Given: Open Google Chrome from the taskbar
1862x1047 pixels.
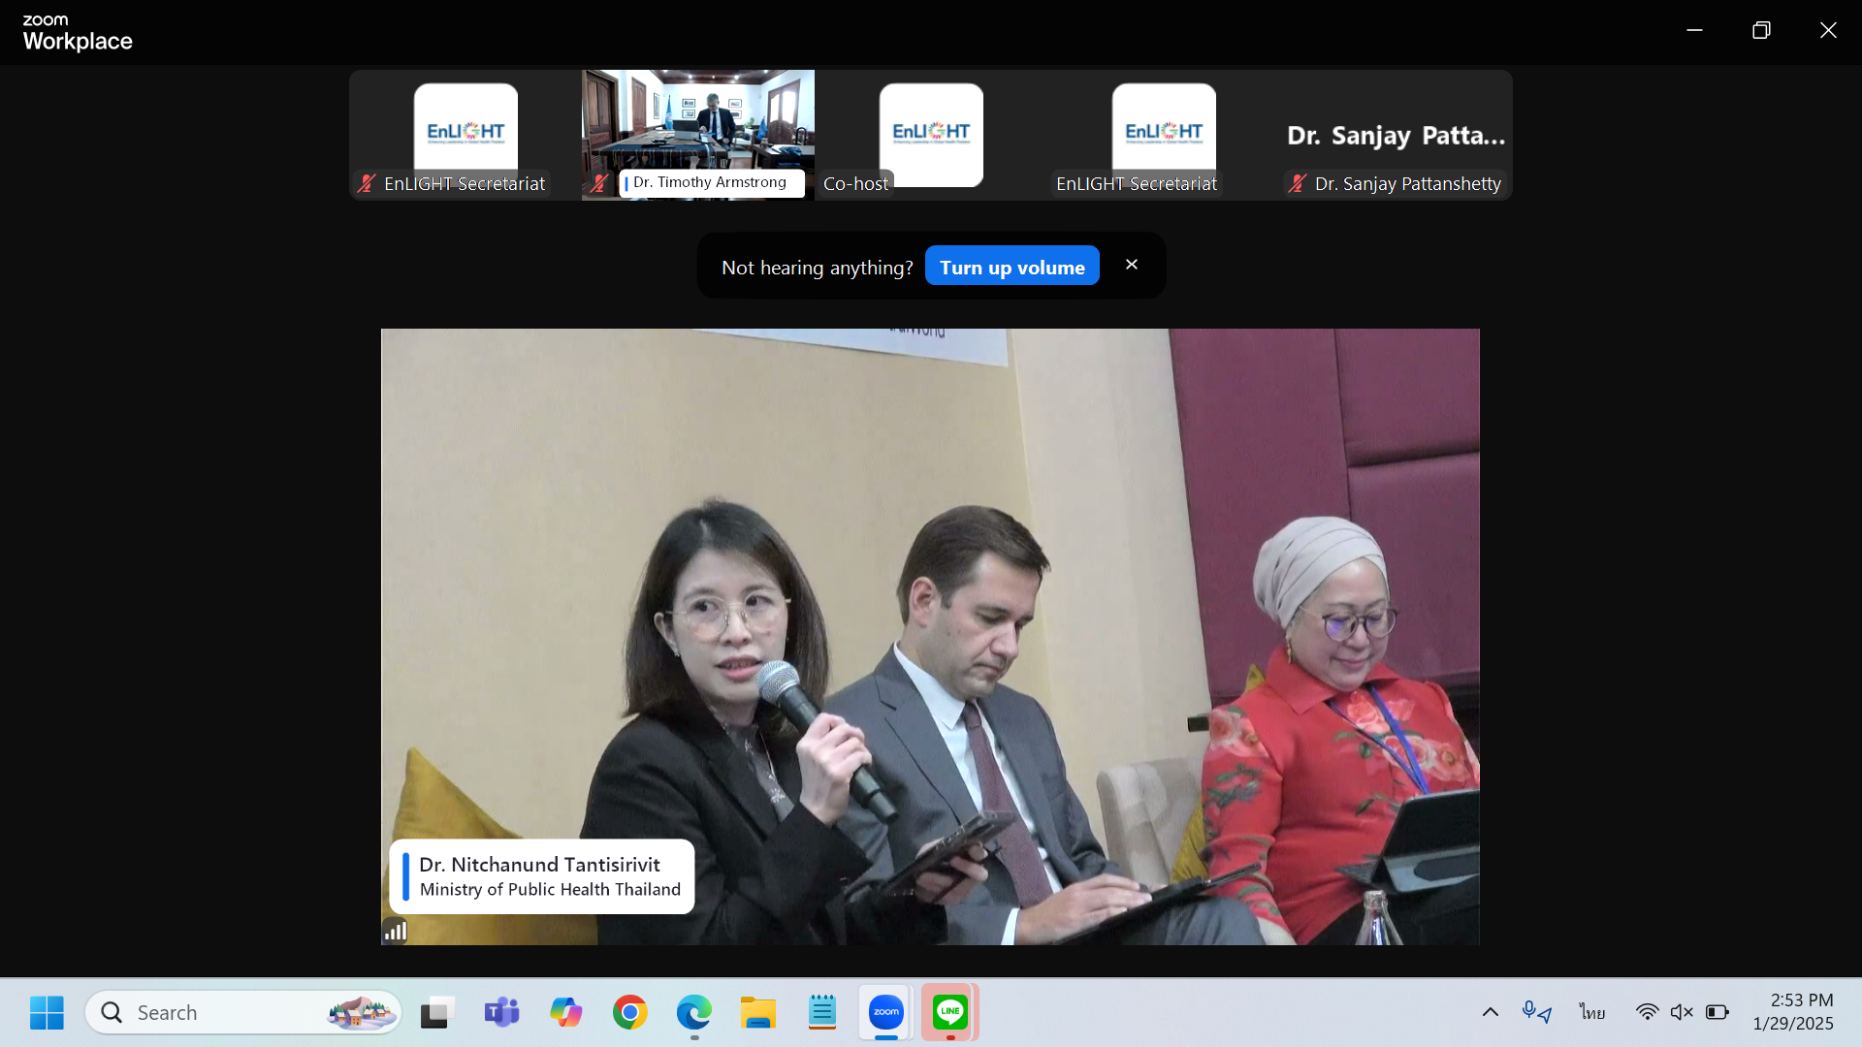Looking at the screenshot, I should click(x=629, y=1012).
